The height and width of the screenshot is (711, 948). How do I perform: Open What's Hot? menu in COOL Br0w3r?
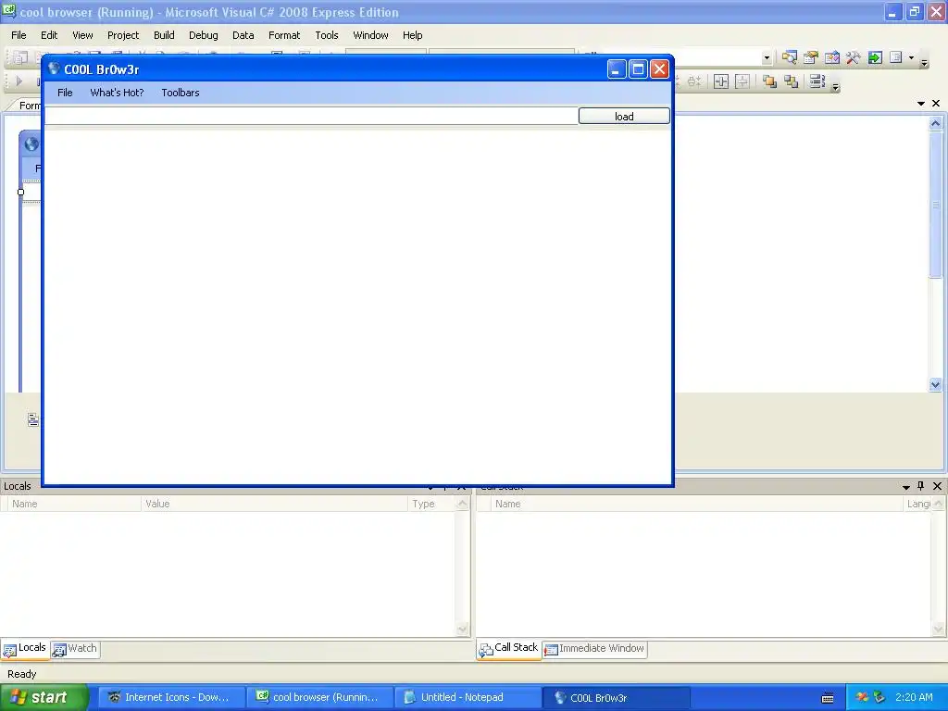117,93
